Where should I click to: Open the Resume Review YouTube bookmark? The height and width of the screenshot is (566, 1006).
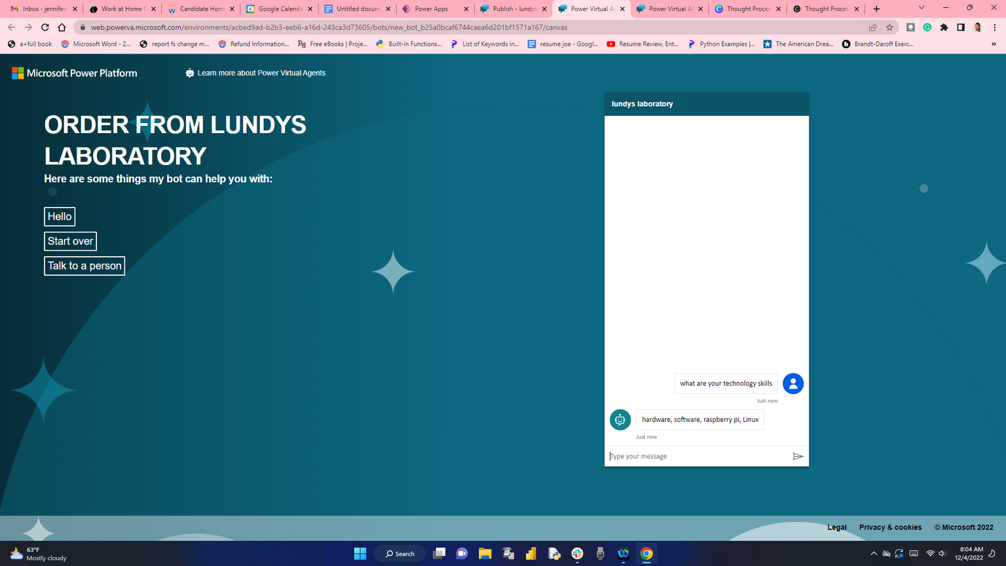643,44
